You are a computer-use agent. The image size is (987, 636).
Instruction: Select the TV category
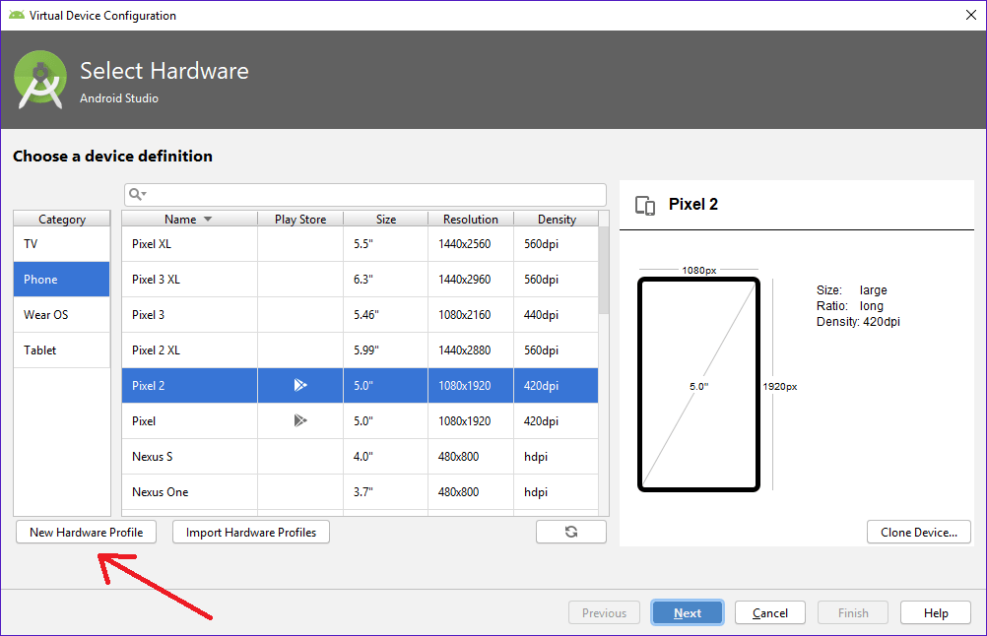[62, 244]
